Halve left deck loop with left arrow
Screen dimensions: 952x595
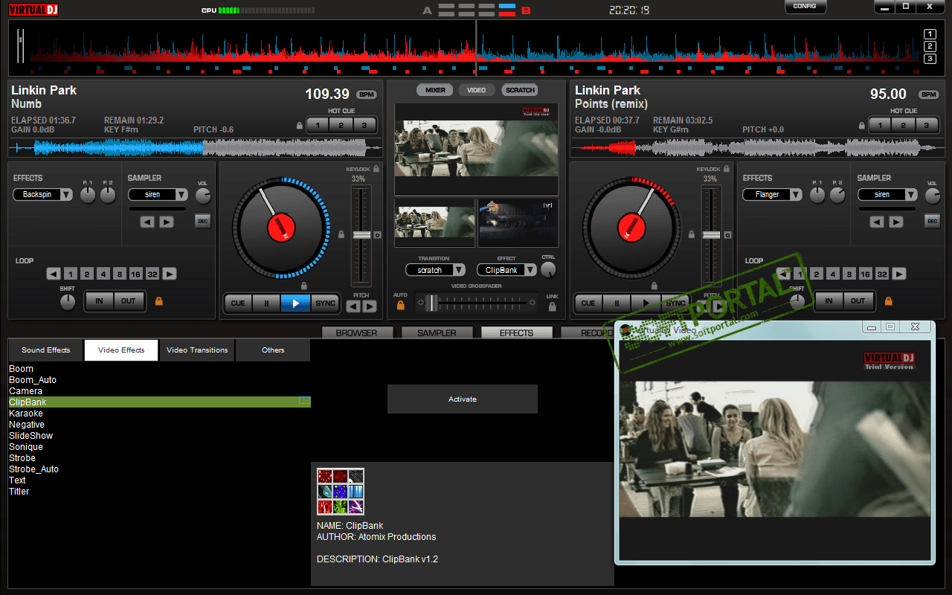(x=54, y=274)
